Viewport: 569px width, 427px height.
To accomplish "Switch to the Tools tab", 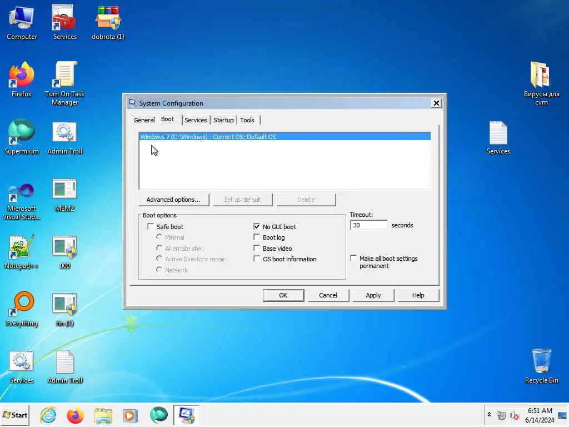I will (x=247, y=120).
